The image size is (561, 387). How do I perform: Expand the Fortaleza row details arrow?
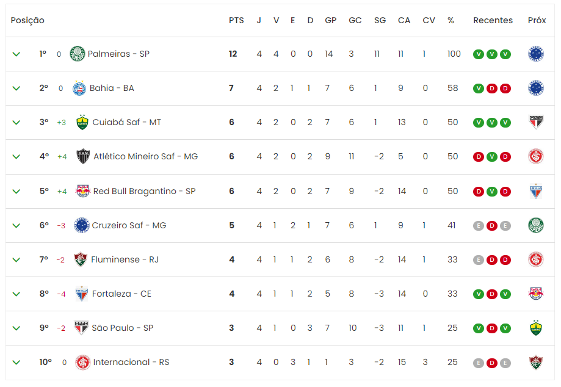coord(16,294)
